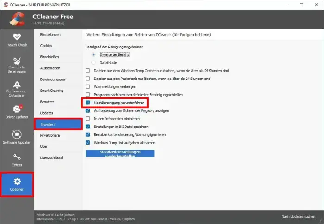Toggle Benutzerkontensteuerung Warnung ignorieren

pos(88,134)
